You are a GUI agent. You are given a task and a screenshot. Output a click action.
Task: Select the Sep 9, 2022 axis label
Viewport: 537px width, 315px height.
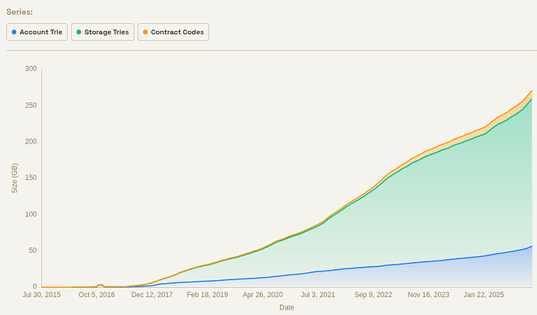point(374,295)
